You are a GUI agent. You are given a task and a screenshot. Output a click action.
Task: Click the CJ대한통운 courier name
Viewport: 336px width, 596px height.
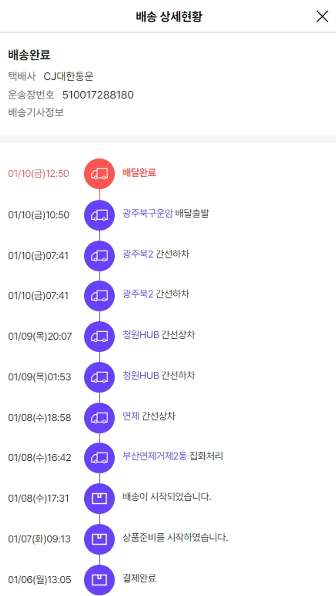[x=69, y=77]
